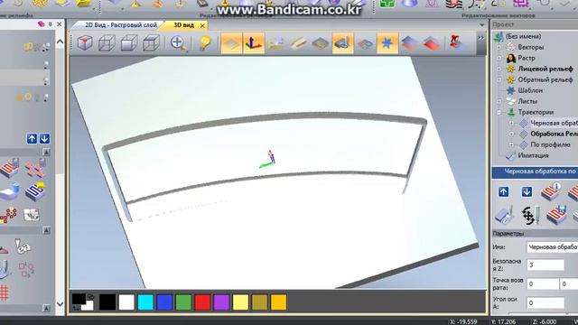Select the isometric view cube icon
Image resolution: width=578 pixels, height=325 pixels.
85,43
